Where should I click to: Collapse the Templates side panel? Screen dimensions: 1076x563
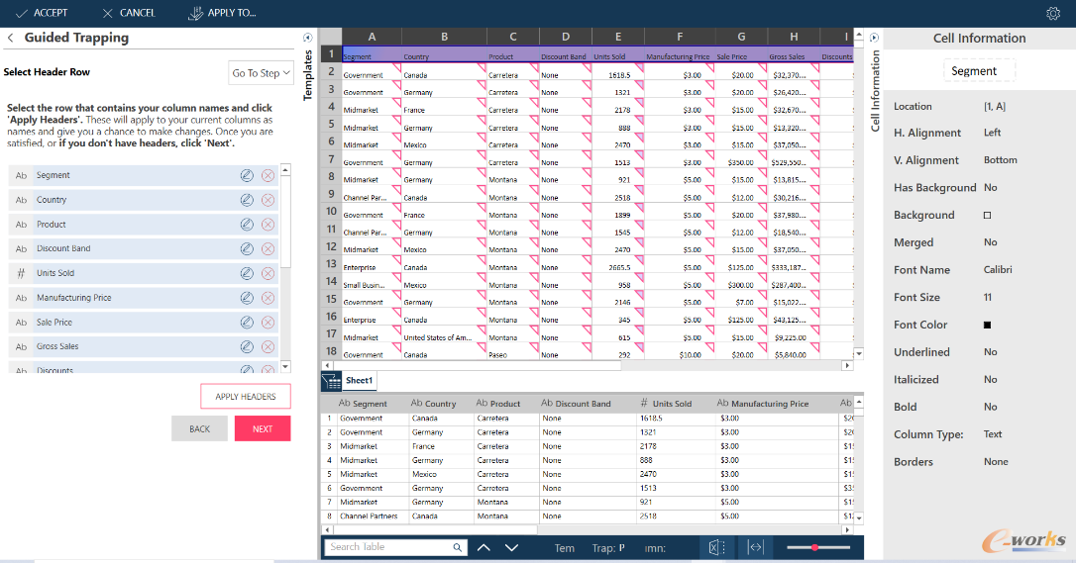[x=307, y=38]
